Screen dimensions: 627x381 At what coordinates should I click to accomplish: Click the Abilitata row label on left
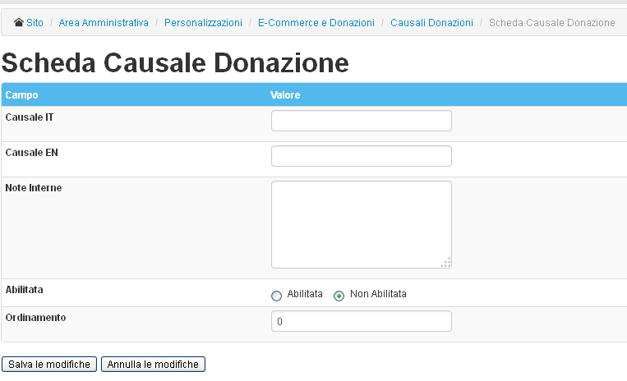pos(24,290)
